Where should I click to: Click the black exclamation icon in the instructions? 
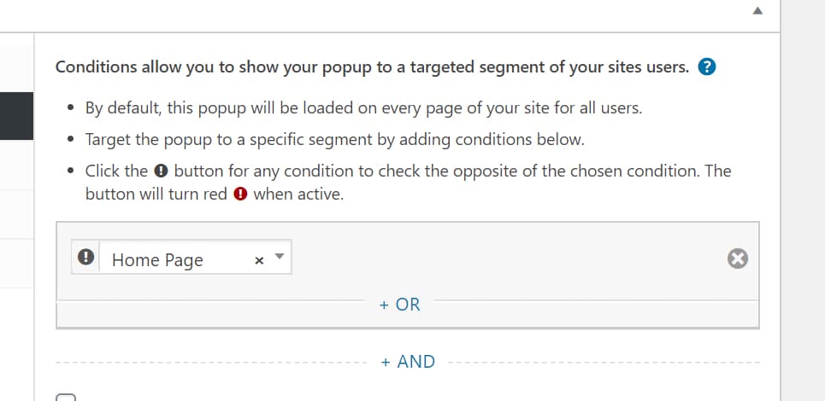(162, 171)
